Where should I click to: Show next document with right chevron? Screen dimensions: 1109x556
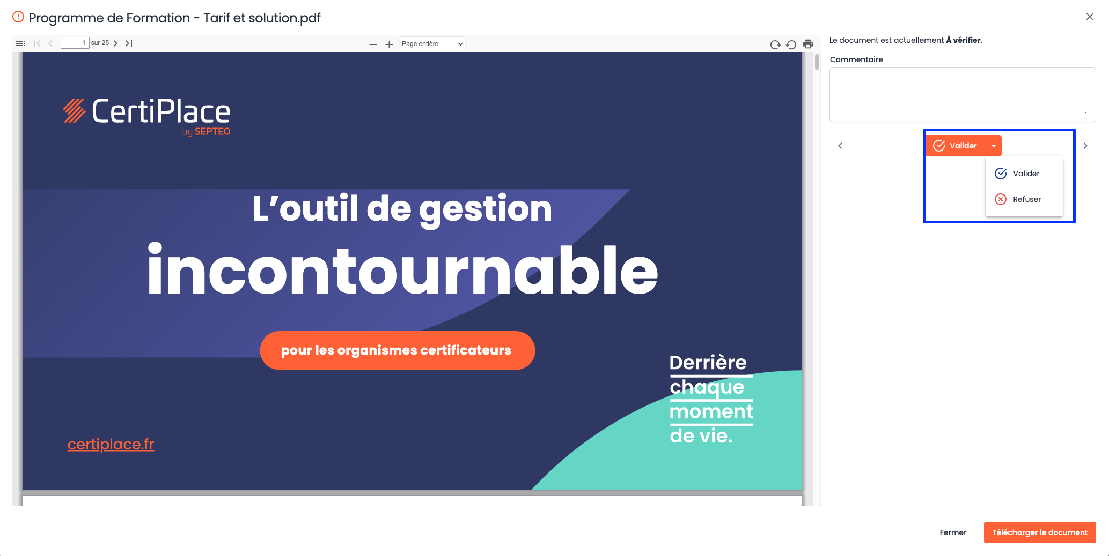click(x=1085, y=146)
